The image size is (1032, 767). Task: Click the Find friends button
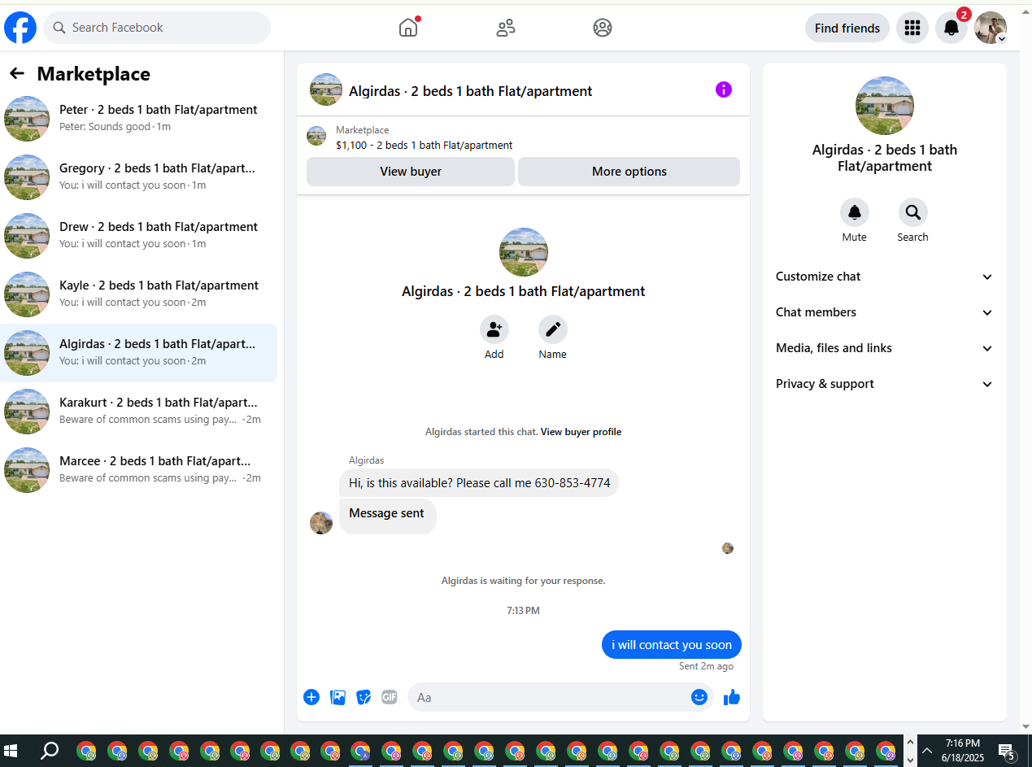pos(847,28)
